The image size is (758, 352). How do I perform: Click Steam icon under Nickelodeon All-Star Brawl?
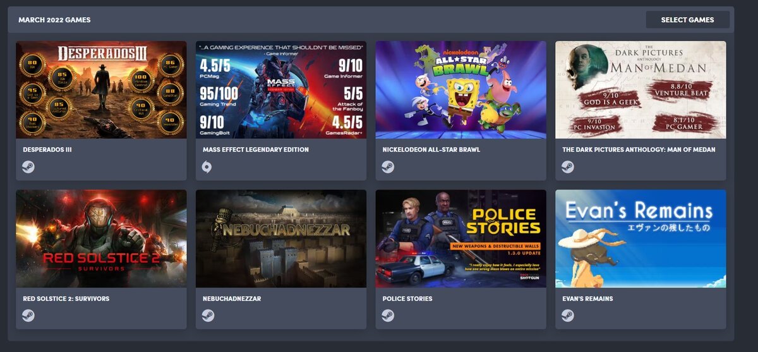pyautogui.click(x=388, y=167)
